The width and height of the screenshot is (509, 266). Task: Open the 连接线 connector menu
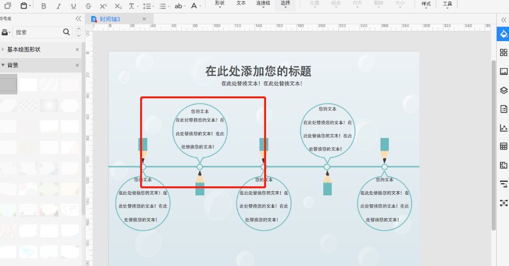[x=263, y=4]
